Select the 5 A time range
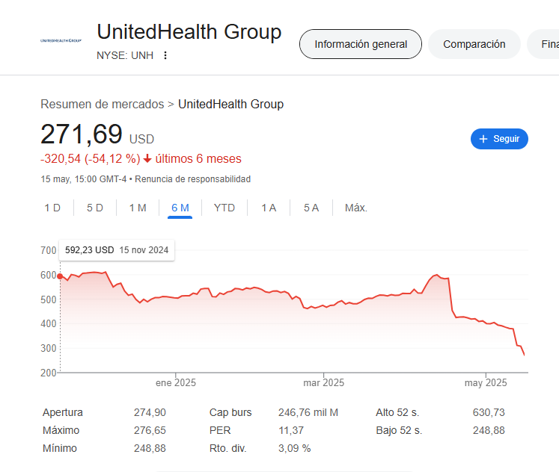 311,208
